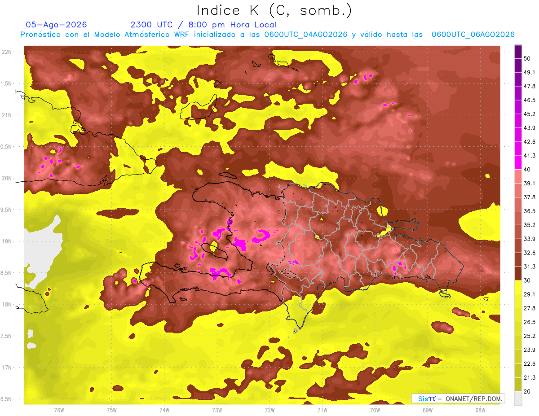This screenshot has height=416, width=539.
Task: Click the legend value '45.2'
Action: pyautogui.click(x=530, y=114)
